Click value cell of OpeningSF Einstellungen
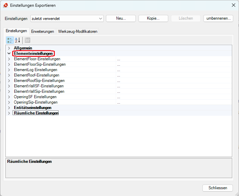Image resolution: width=239 pixels, height=196 pixels. pos(174,97)
